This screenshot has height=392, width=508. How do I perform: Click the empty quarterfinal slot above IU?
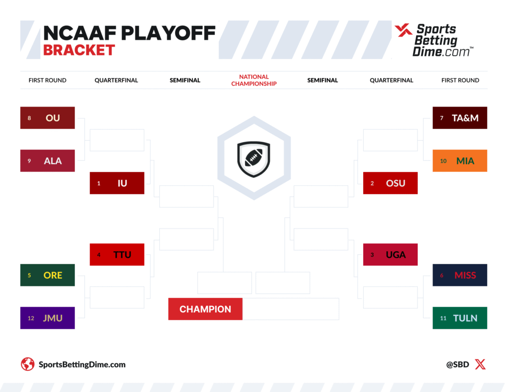[117, 140]
